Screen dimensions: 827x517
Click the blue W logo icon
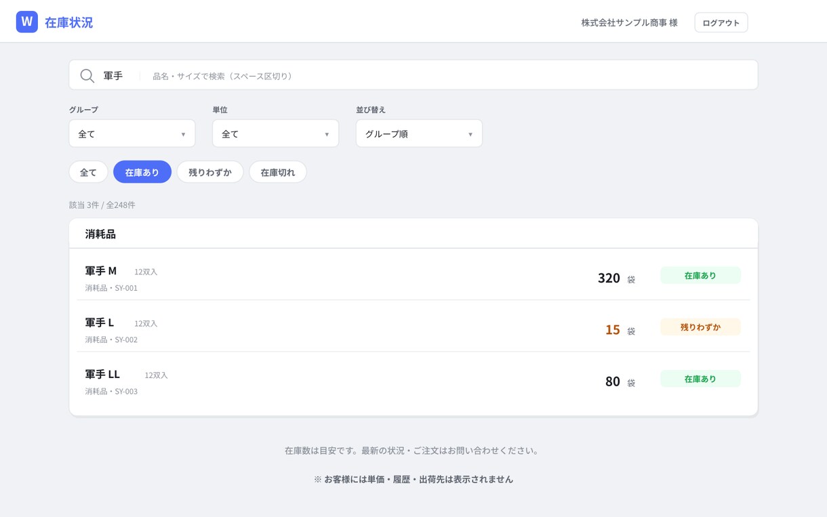coord(27,22)
